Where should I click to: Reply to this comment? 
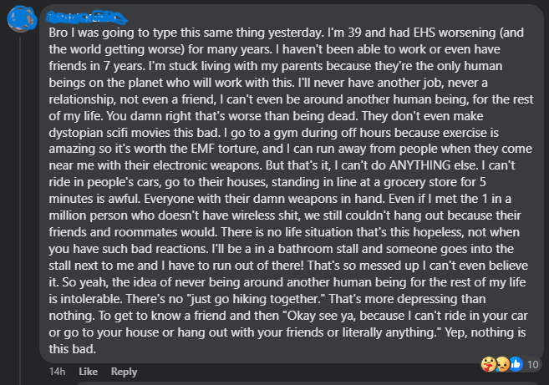tap(124, 372)
